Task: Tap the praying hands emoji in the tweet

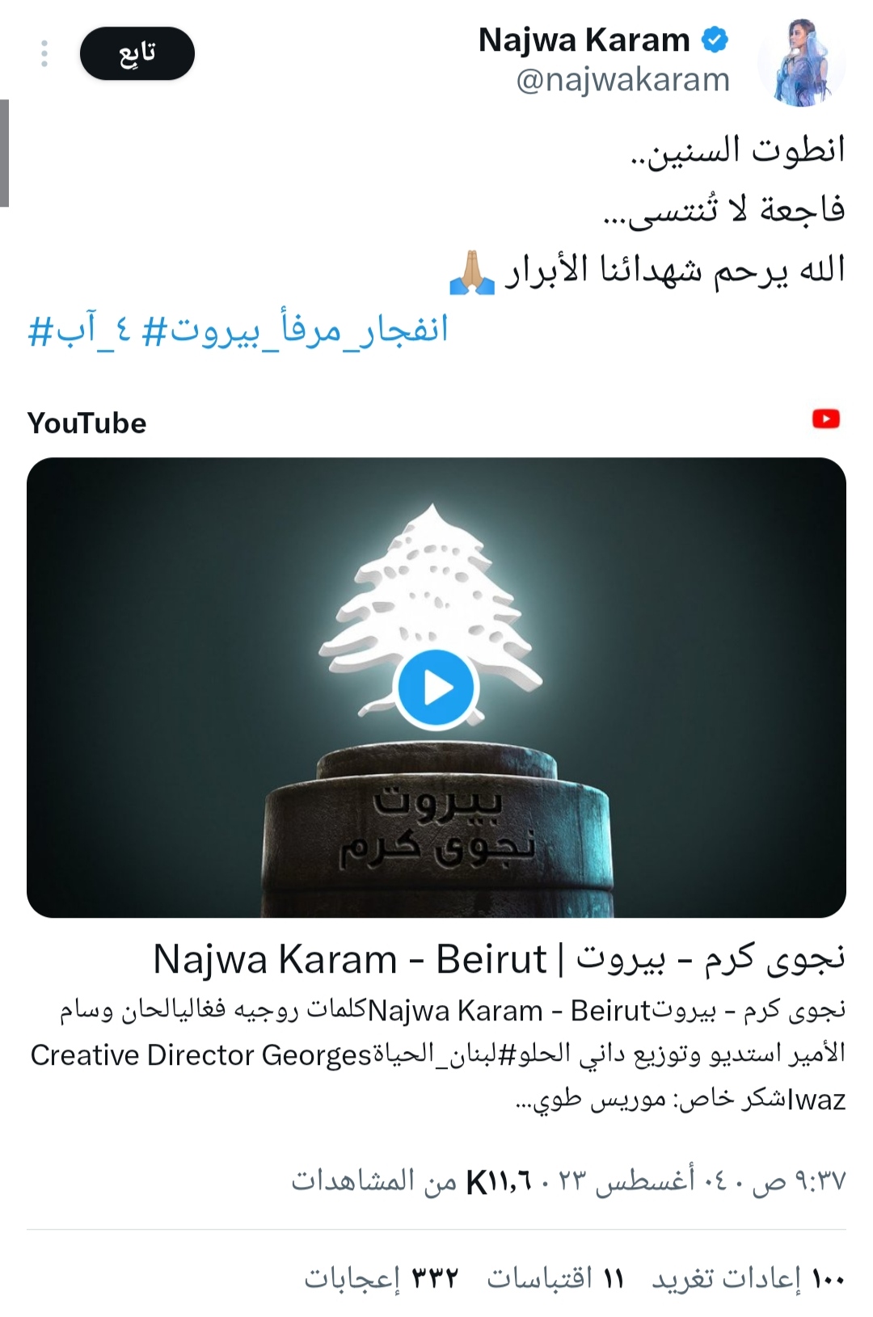Action: (x=472, y=272)
